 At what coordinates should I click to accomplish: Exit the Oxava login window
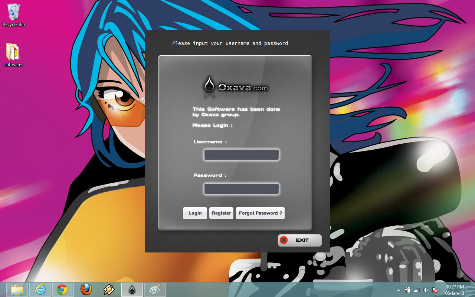[300, 240]
